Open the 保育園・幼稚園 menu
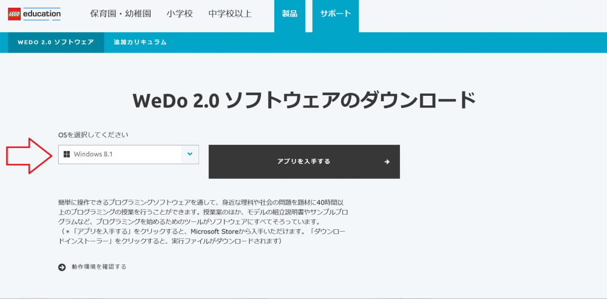This screenshot has height=299, width=607. click(x=120, y=13)
